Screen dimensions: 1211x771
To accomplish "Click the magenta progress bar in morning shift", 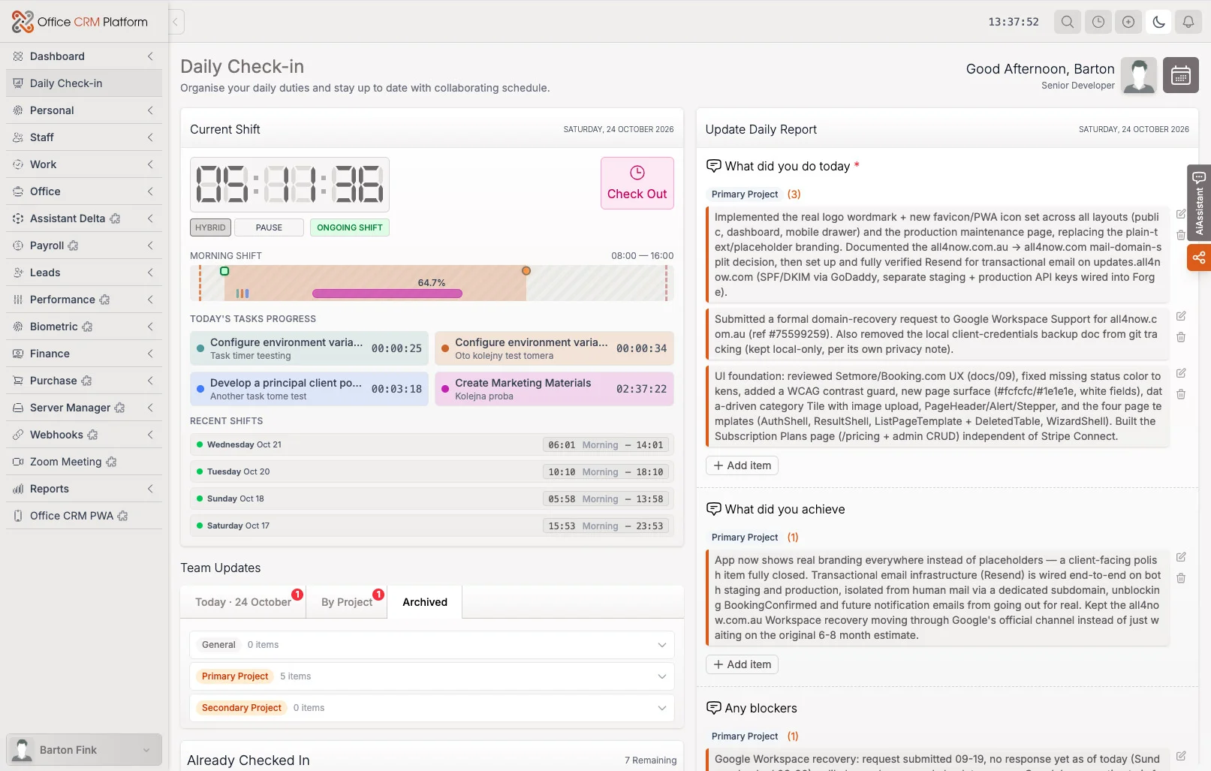I will point(387,294).
